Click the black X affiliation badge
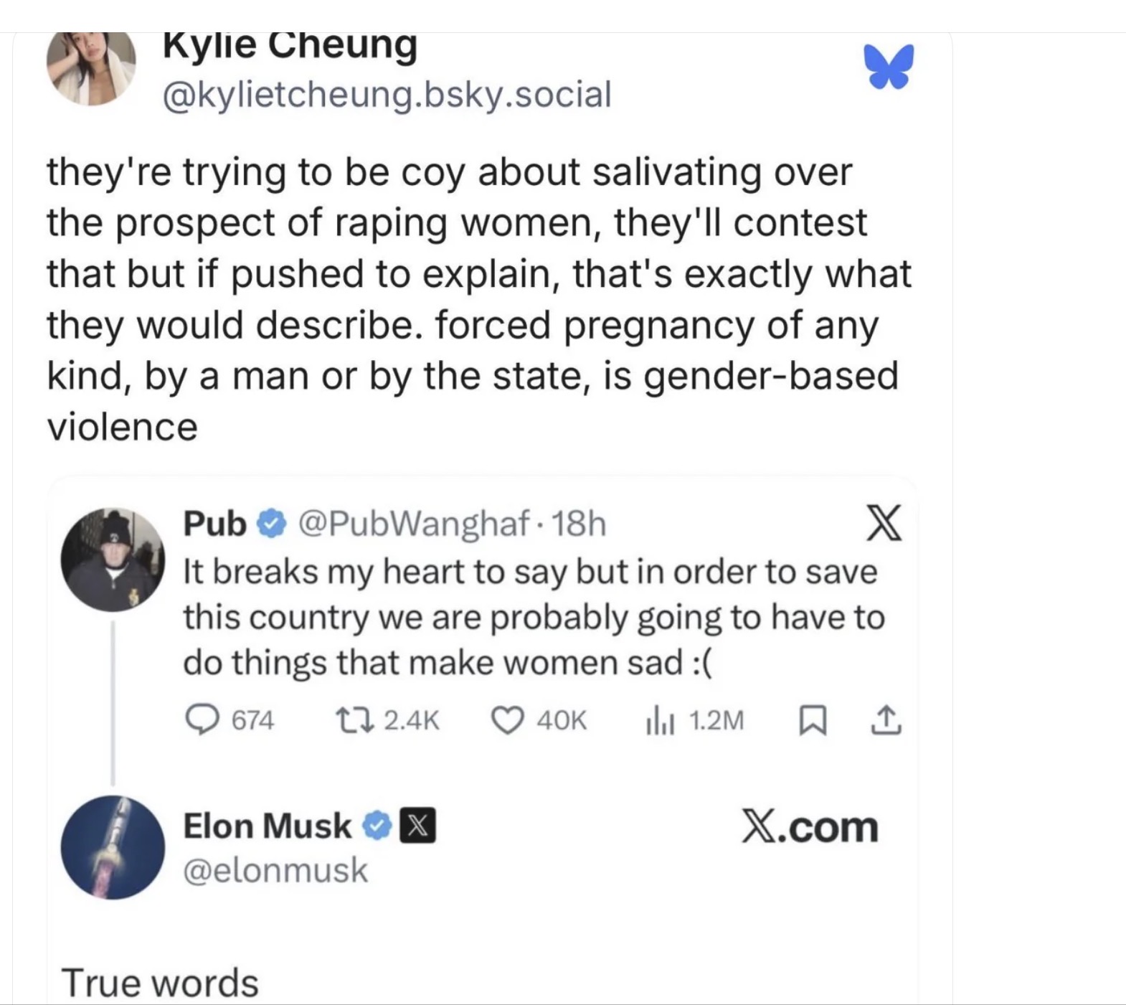 [417, 826]
